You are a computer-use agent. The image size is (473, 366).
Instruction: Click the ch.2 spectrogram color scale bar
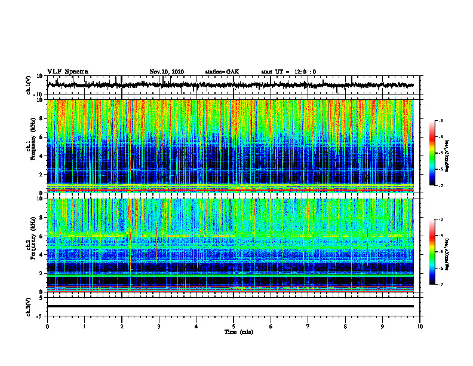tap(432, 252)
